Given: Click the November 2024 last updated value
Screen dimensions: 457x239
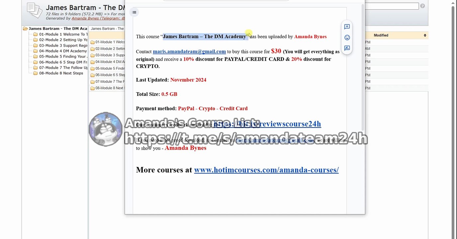Looking at the screenshot, I should coord(188,80).
